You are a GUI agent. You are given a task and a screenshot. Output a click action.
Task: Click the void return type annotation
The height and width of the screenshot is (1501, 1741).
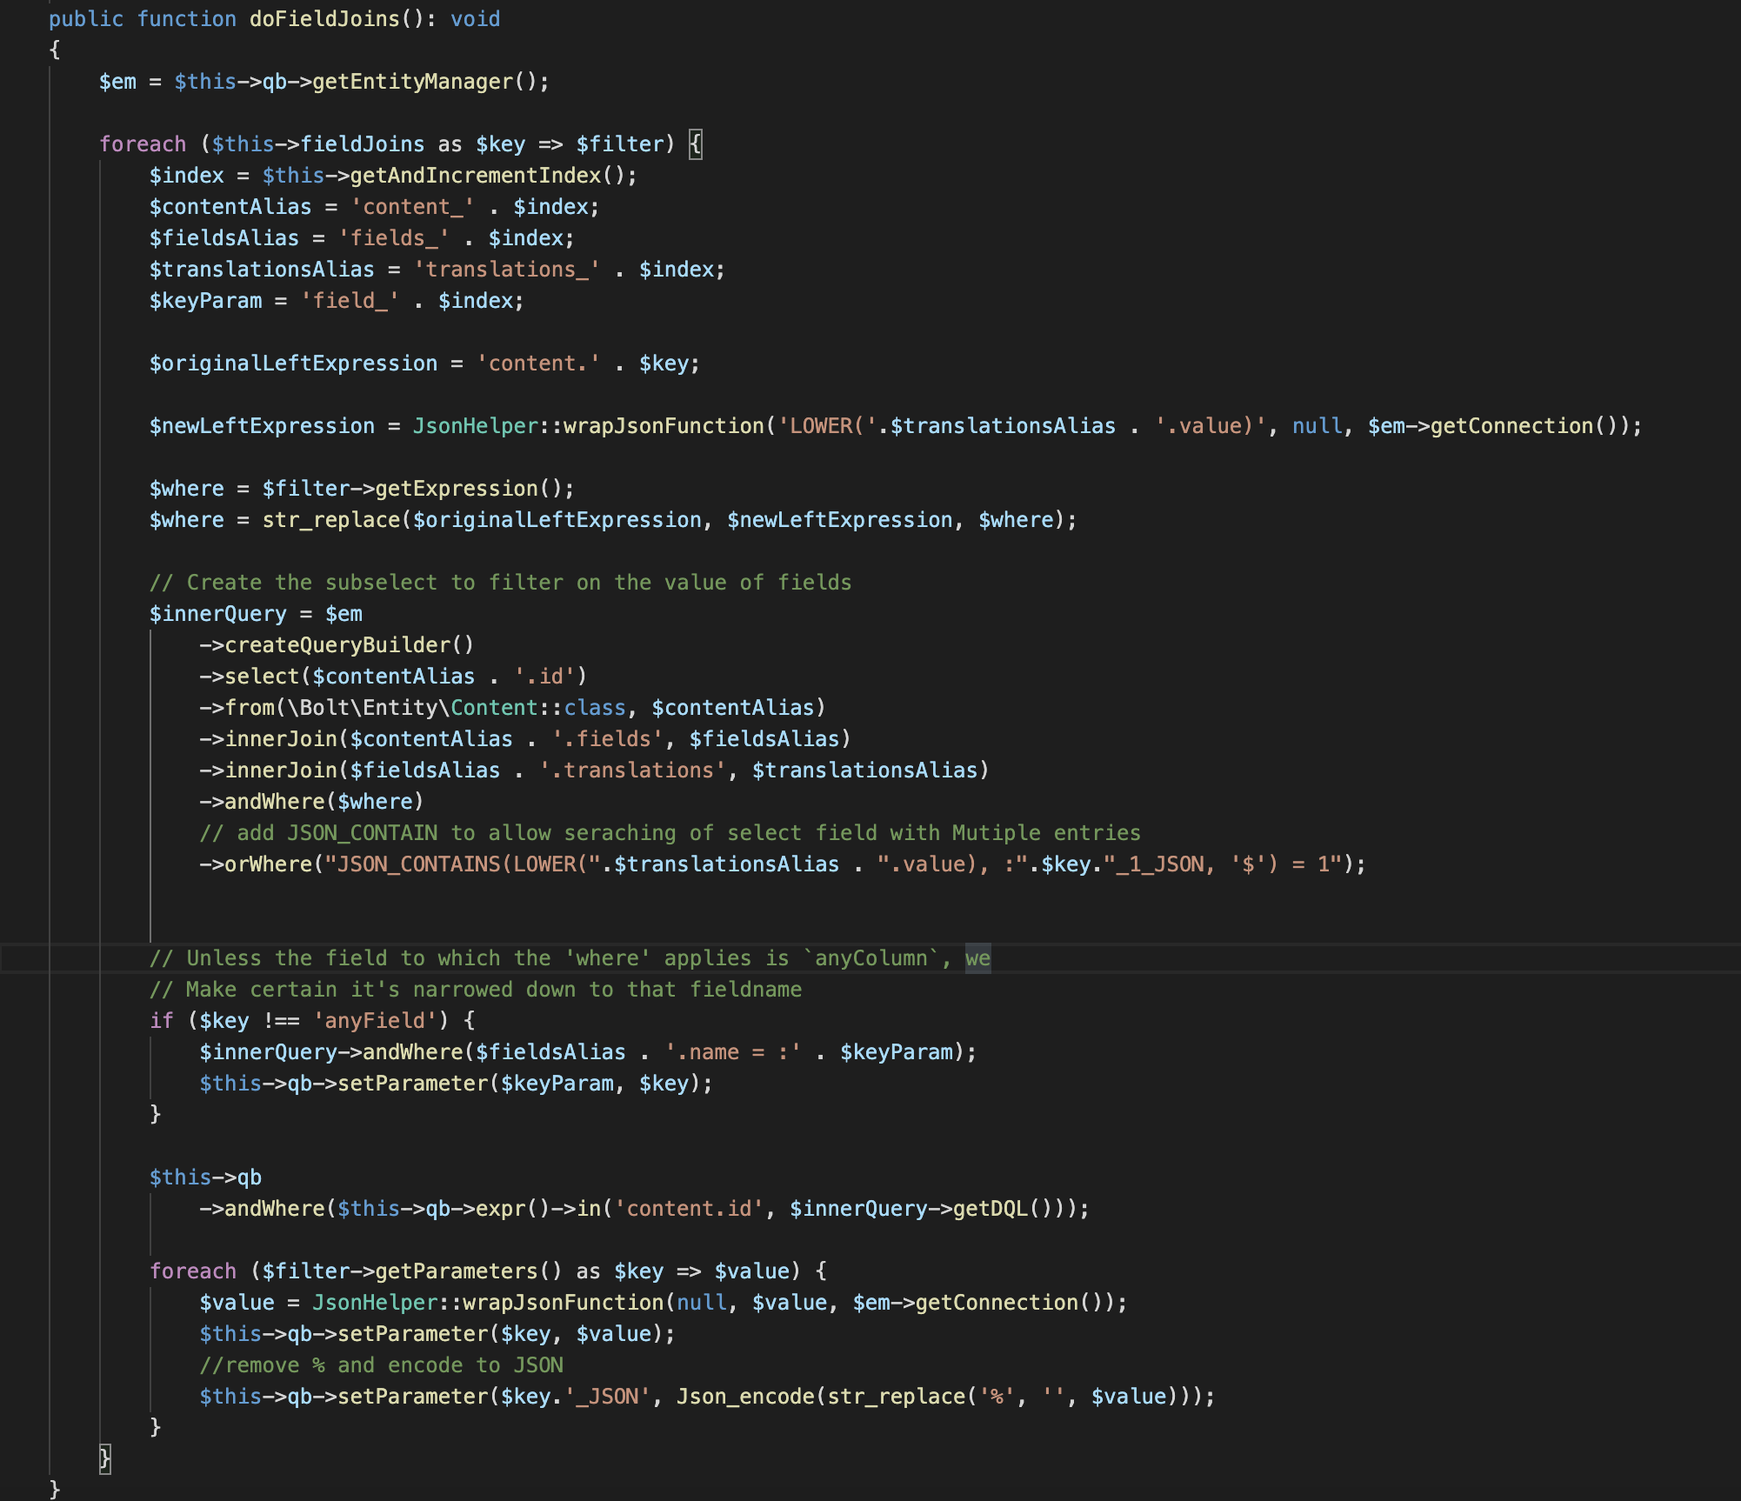[x=477, y=18]
